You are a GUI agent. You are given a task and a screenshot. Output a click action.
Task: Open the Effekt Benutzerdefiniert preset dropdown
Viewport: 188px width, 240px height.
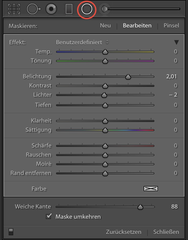pos(82,42)
